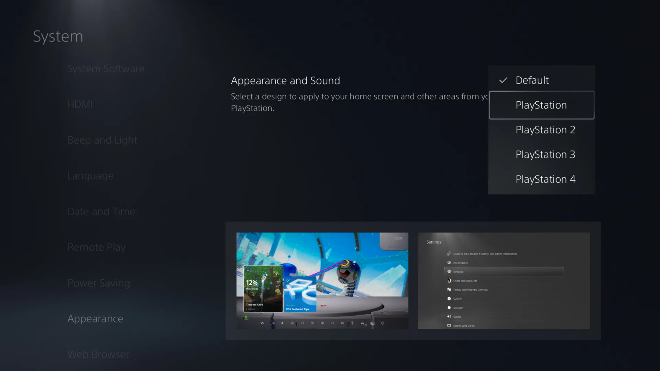Select the checkmarked Default theme option
The height and width of the screenshot is (371, 660).
[532, 80]
